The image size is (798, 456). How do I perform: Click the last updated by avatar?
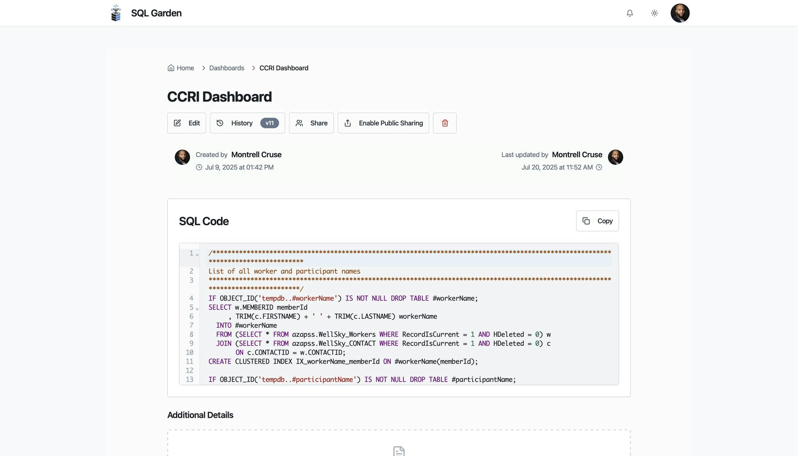pos(615,157)
